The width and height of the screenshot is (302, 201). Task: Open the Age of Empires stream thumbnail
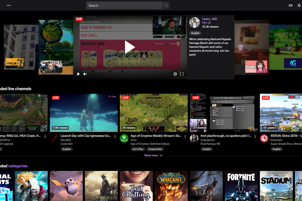[x=154, y=113]
